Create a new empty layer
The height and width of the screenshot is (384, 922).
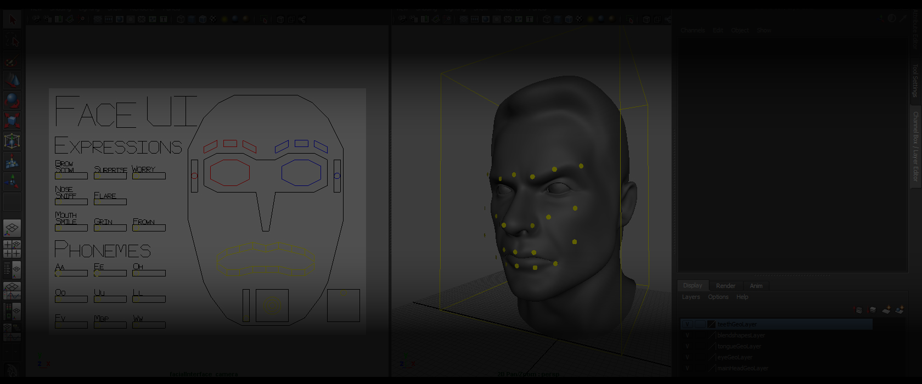(x=886, y=310)
